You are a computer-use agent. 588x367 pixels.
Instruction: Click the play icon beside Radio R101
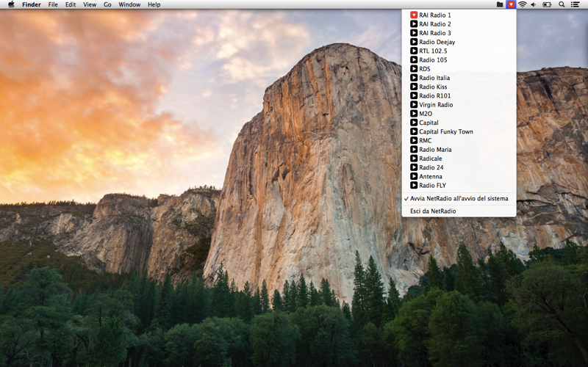pyautogui.click(x=414, y=96)
